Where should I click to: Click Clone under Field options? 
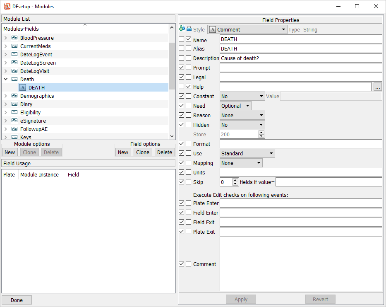coord(143,152)
